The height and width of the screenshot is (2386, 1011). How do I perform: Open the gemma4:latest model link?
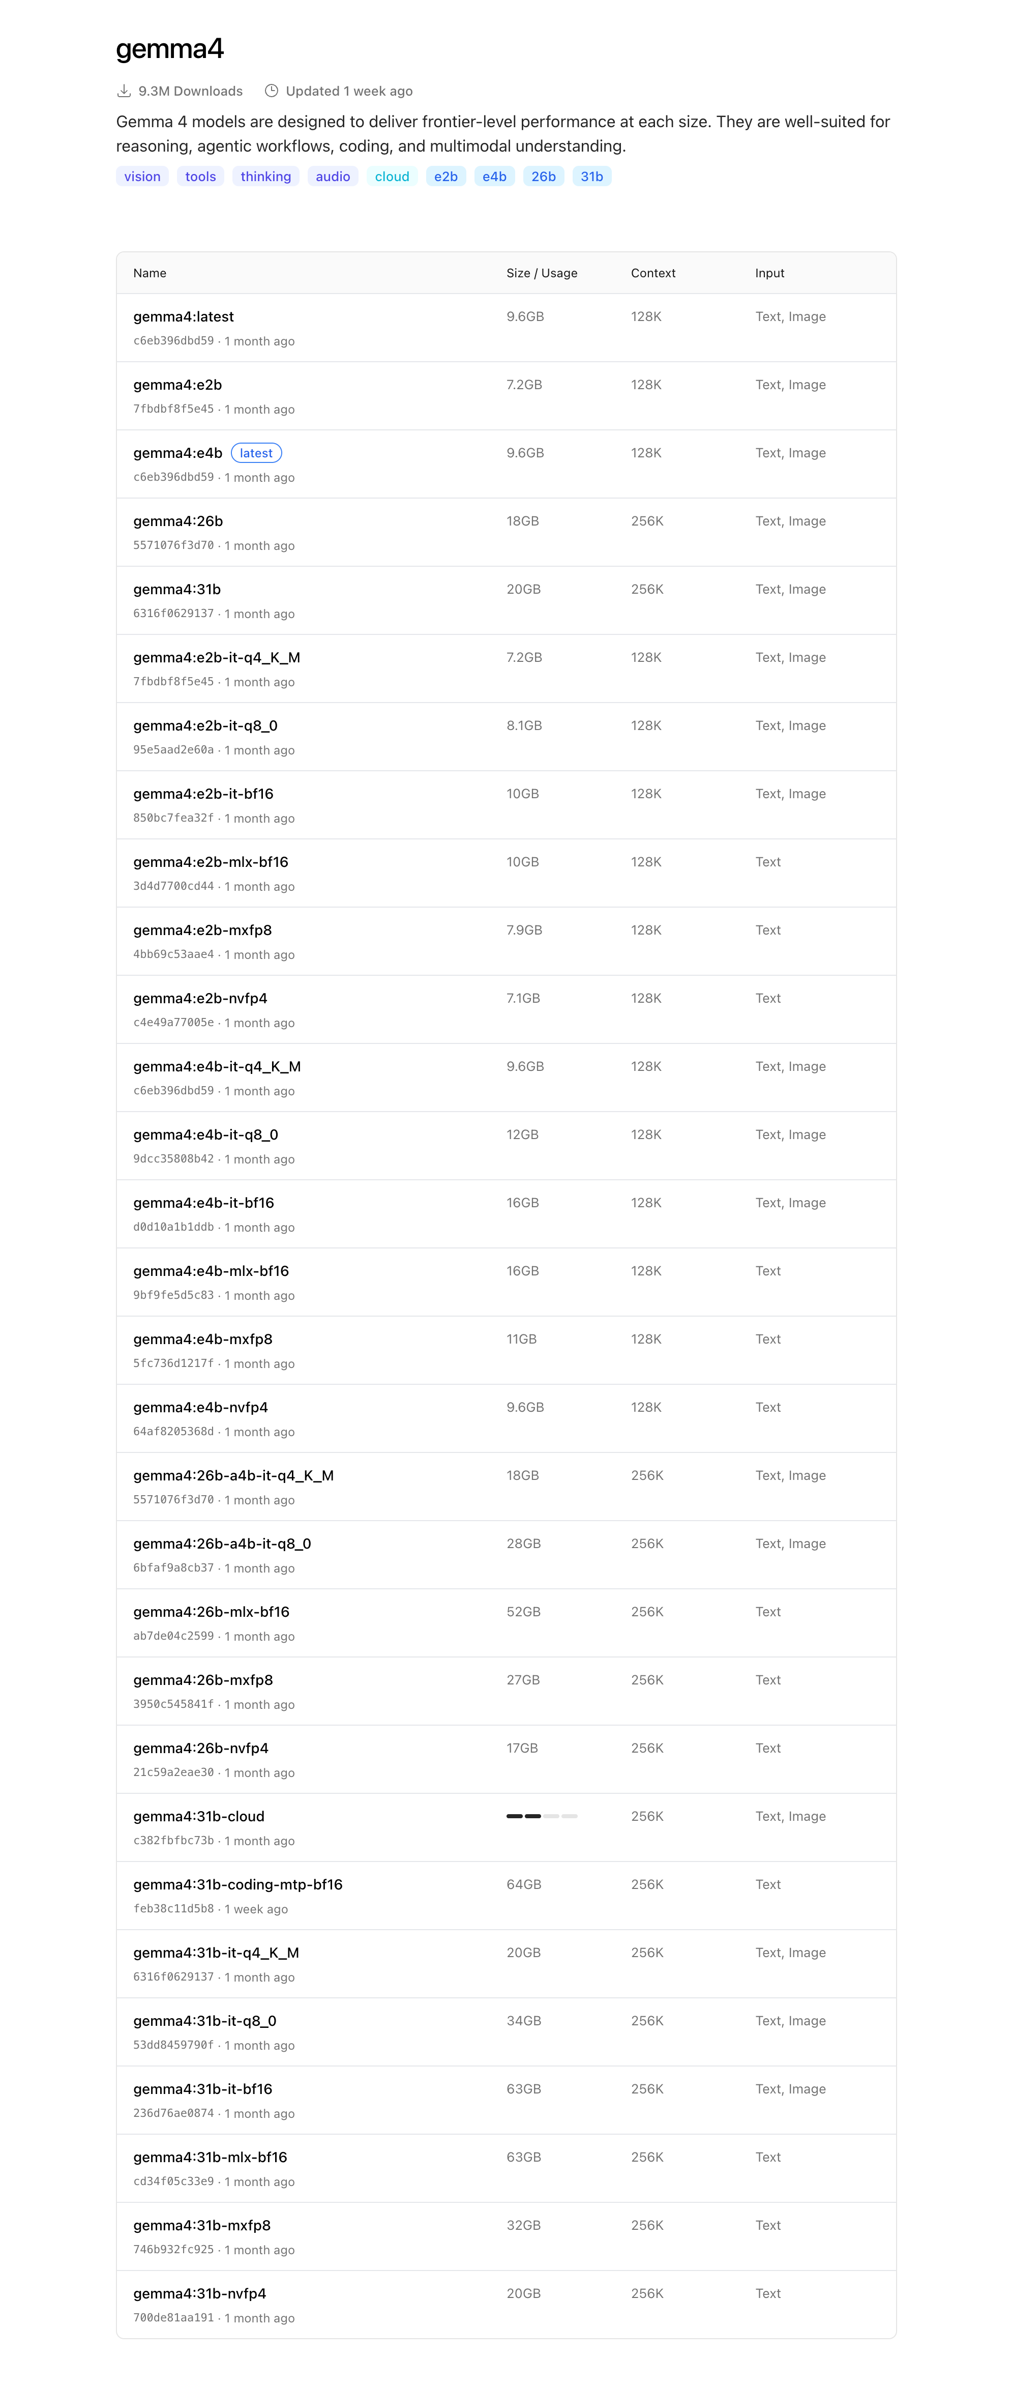[x=183, y=317]
